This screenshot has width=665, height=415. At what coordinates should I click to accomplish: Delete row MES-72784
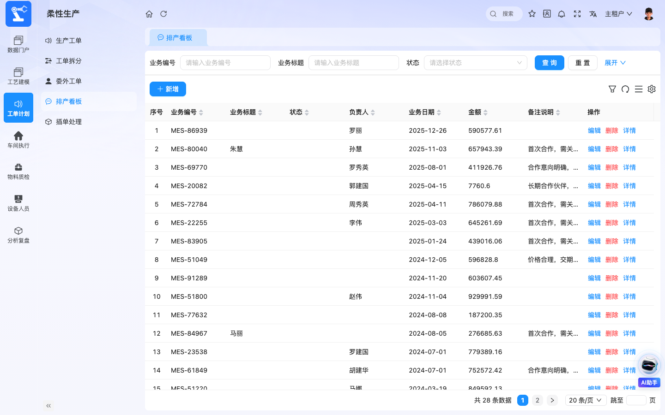tap(612, 204)
